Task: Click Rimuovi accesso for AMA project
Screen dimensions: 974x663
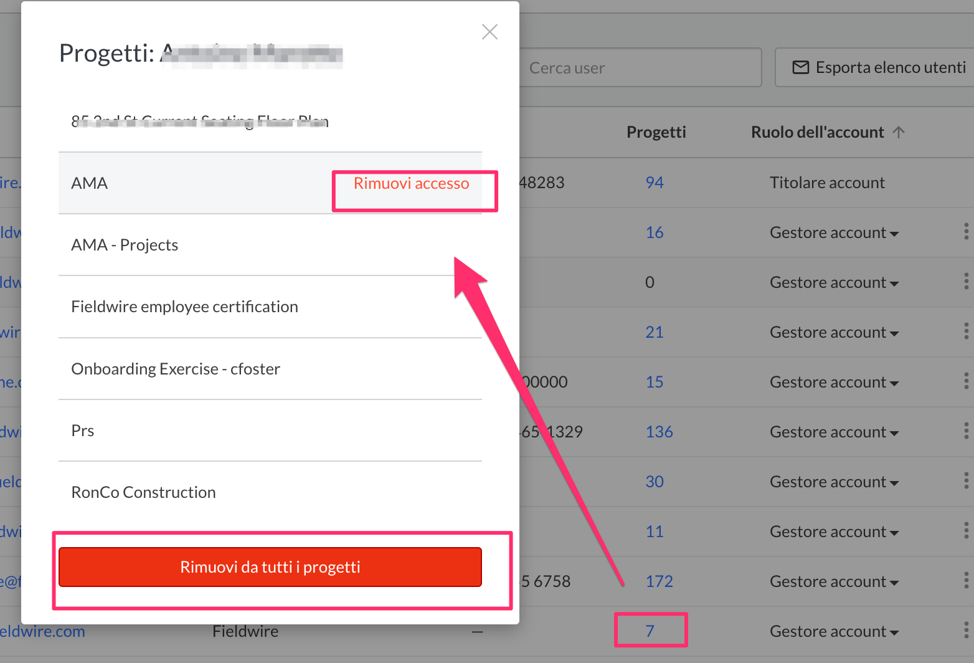Action: click(x=411, y=184)
